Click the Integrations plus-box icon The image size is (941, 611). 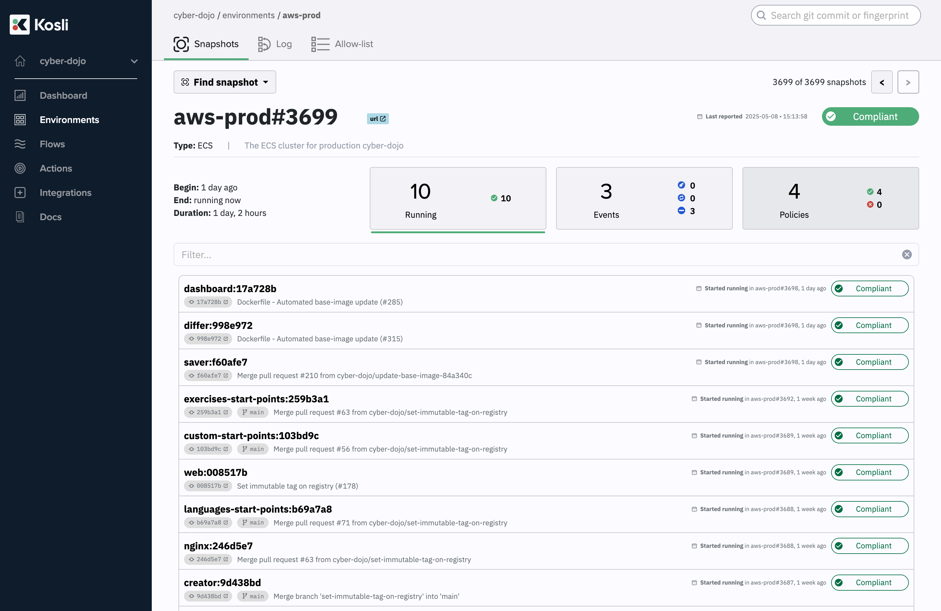pyautogui.click(x=20, y=193)
